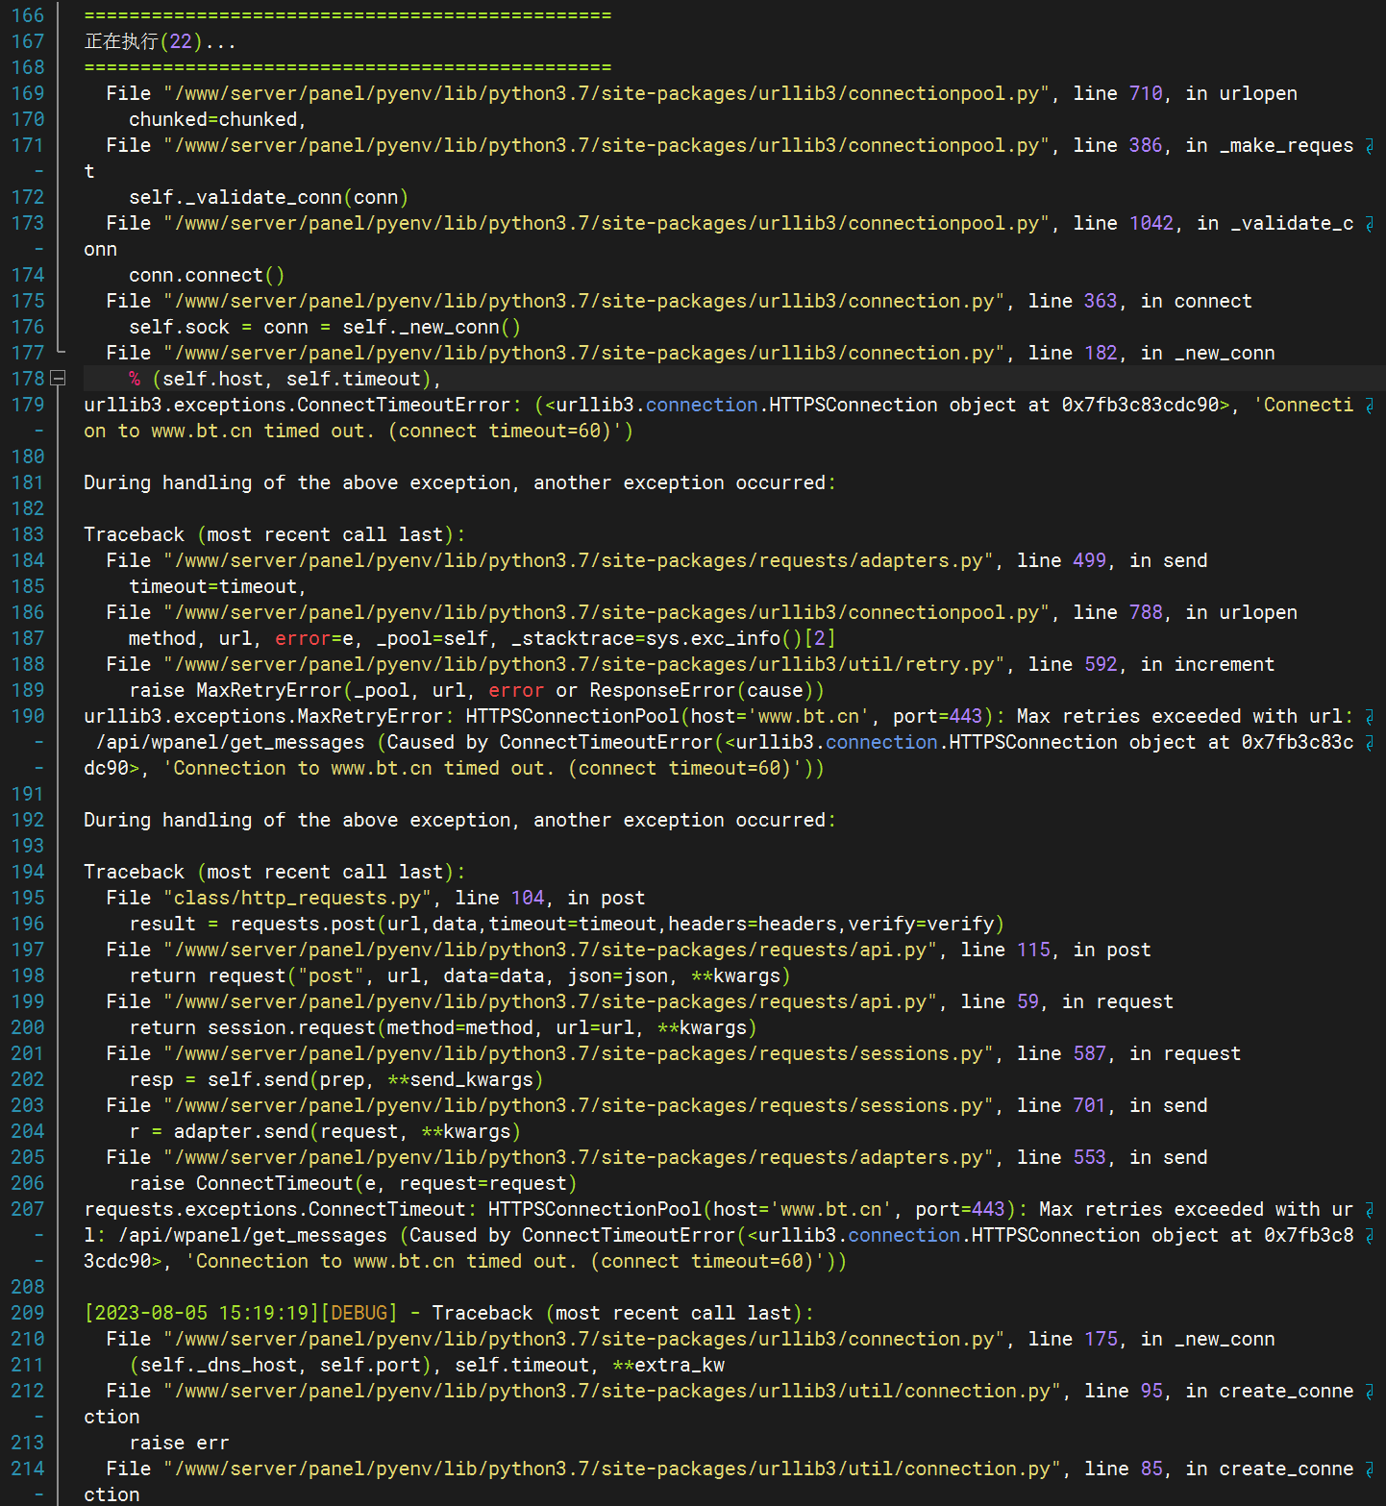The image size is (1386, 1506).
Task: Select line number 166 in the gutter
Action: click(28, 15)
